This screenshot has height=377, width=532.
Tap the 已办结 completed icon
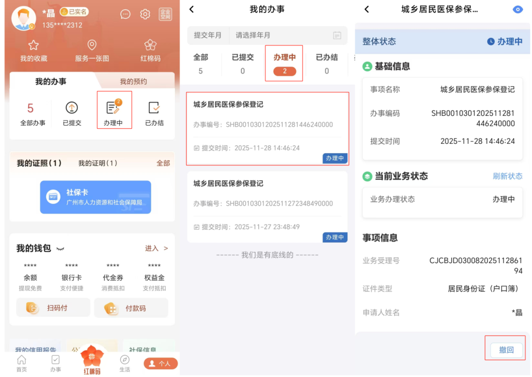(x=154, y=108)
